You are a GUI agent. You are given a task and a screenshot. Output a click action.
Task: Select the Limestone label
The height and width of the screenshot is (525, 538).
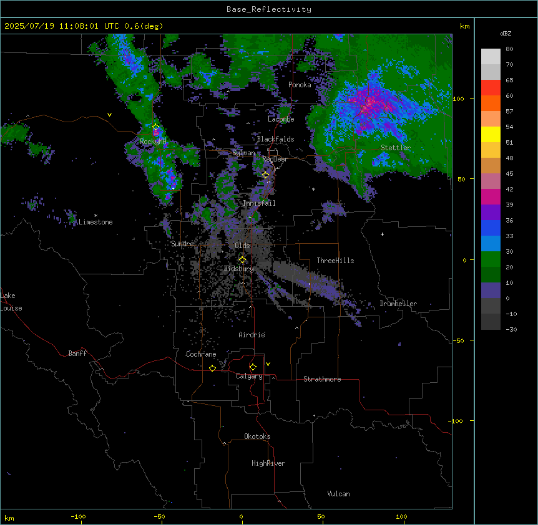click(x=95, y=222)
